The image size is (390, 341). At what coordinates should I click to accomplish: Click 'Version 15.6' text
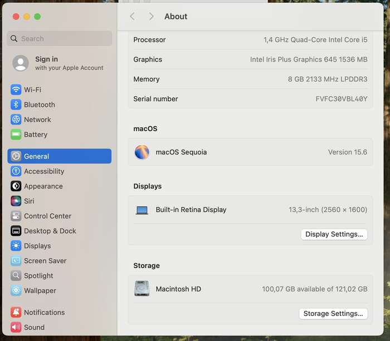point(348,152)
